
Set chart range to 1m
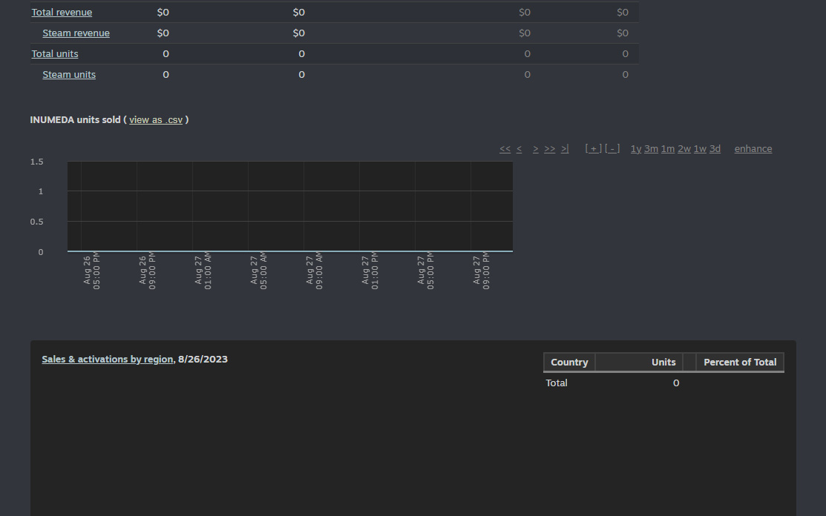click(667, 149)
